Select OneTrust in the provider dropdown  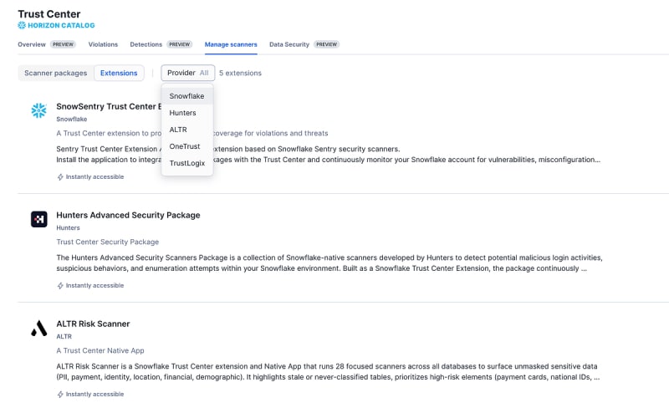click(x=186, y=146)
